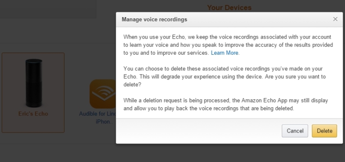Click the truncated iPhon.. text line
Viewport: 345px width, 162px height.
click(x=104, y=122)
